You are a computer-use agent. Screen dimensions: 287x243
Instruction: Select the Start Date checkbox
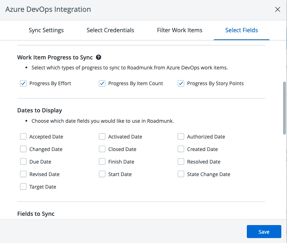102,174
